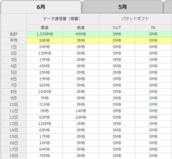Image resolution: width=172 pixels, height=159 pixels.
Task: Click the 58MB average high-speed value
Action: pyautogui.click(x=45, y=41)
